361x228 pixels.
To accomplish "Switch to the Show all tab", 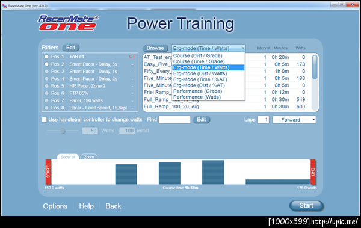I will pos(68,157).
